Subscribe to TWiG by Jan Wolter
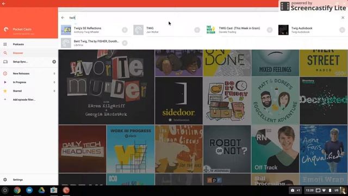 coord(197,30)
